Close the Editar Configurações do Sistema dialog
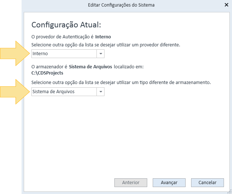 coord(227,5)
